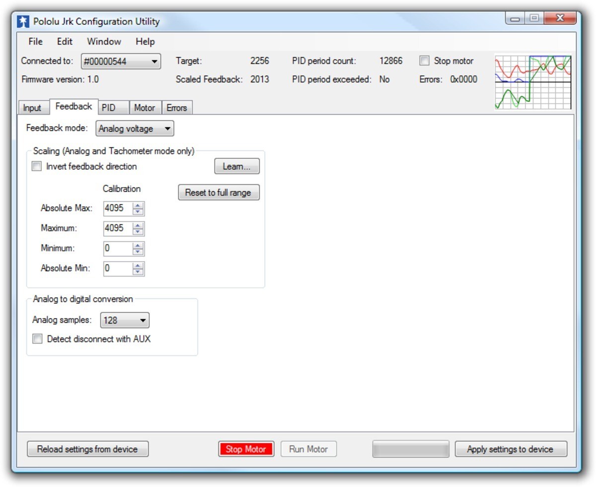Expand the Feedback mode dropdown
The height and width of the screenshot is (487, 596).
[135, 129]
